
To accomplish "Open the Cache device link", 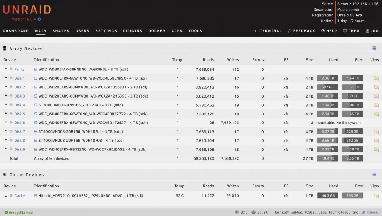I will pos(20,195).
